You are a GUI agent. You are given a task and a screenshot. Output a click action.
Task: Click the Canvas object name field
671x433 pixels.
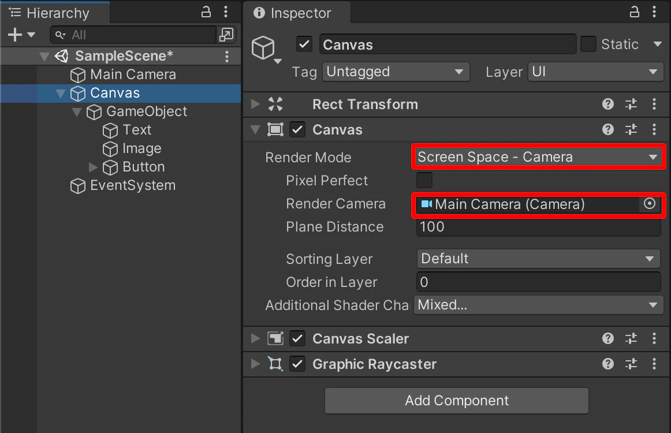(x=448, y=44)
